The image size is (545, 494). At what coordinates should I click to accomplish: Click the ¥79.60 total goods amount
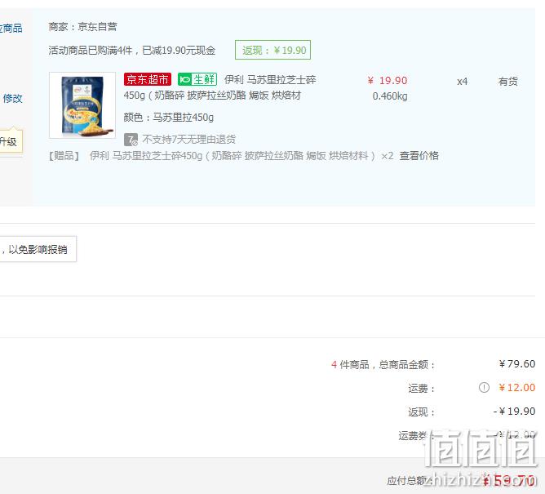516,364
